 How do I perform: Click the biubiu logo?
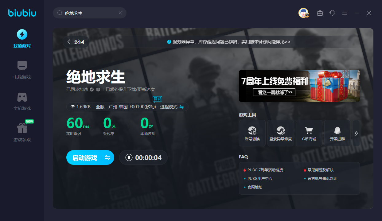22,13
